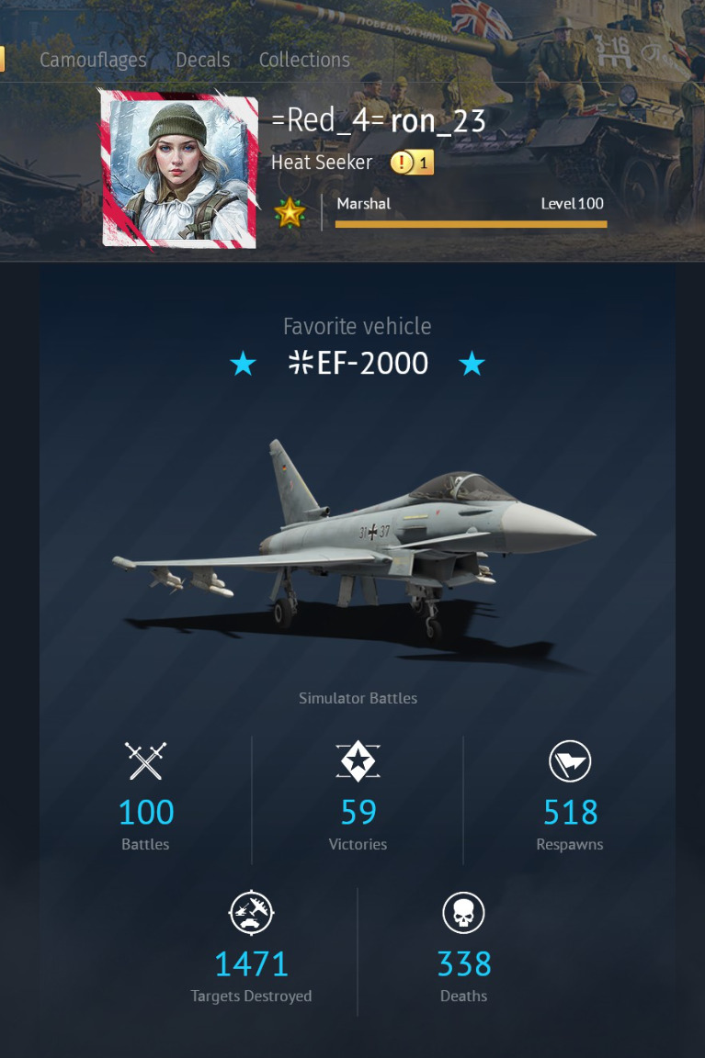This screenshot has height=1058, width=705.
Task: Click the Deaths skull icon
Action: click(464, 912)
